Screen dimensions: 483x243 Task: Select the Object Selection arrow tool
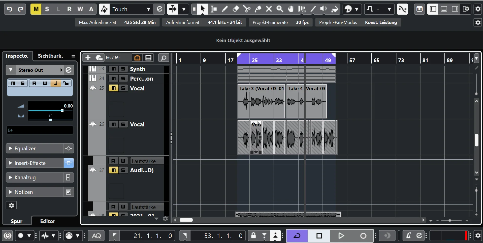pyautogui.click(x=203, y=9)
